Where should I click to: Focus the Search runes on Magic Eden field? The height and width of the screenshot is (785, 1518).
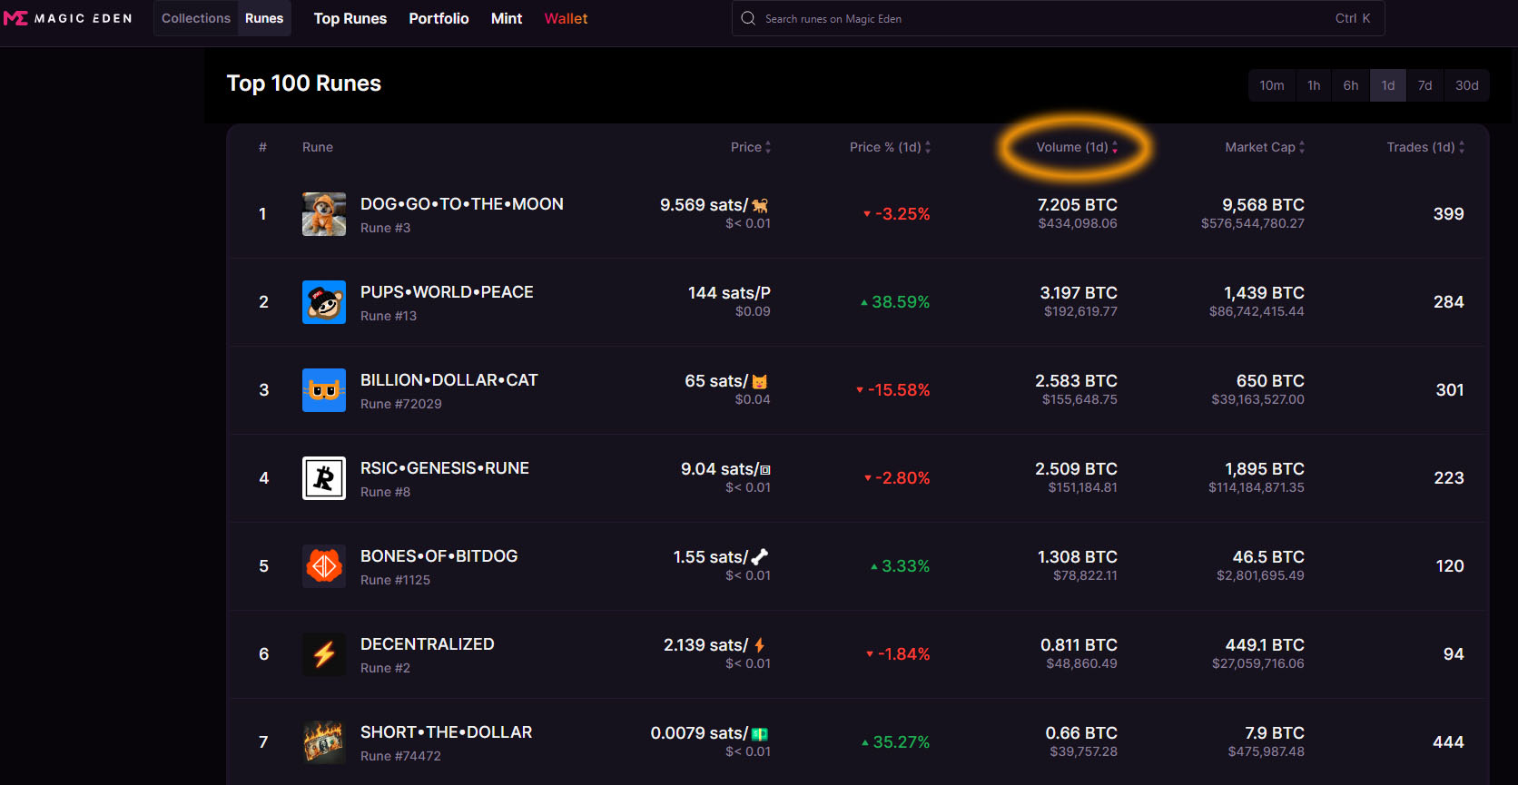(1058, 18)
